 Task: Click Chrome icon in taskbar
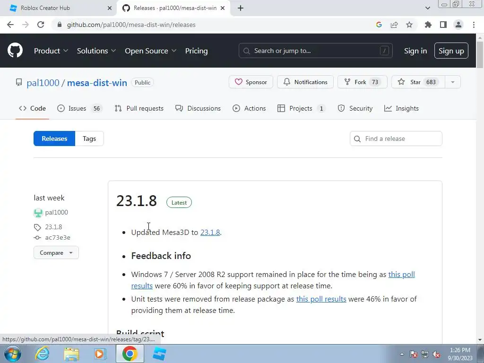tap(130, 354)
